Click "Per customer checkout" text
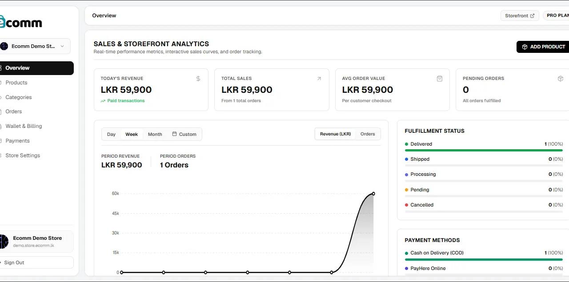Image resolution: width=569 pixels, height=282 pixels. click(367, 101)
